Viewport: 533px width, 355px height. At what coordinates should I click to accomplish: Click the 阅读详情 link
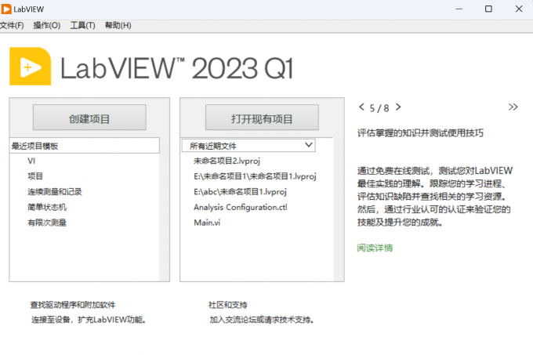[375, 248]
